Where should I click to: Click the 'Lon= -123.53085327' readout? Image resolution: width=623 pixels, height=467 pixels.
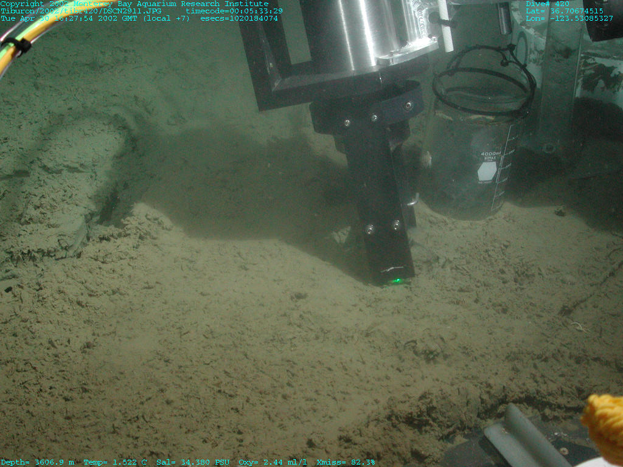[569, 19]
